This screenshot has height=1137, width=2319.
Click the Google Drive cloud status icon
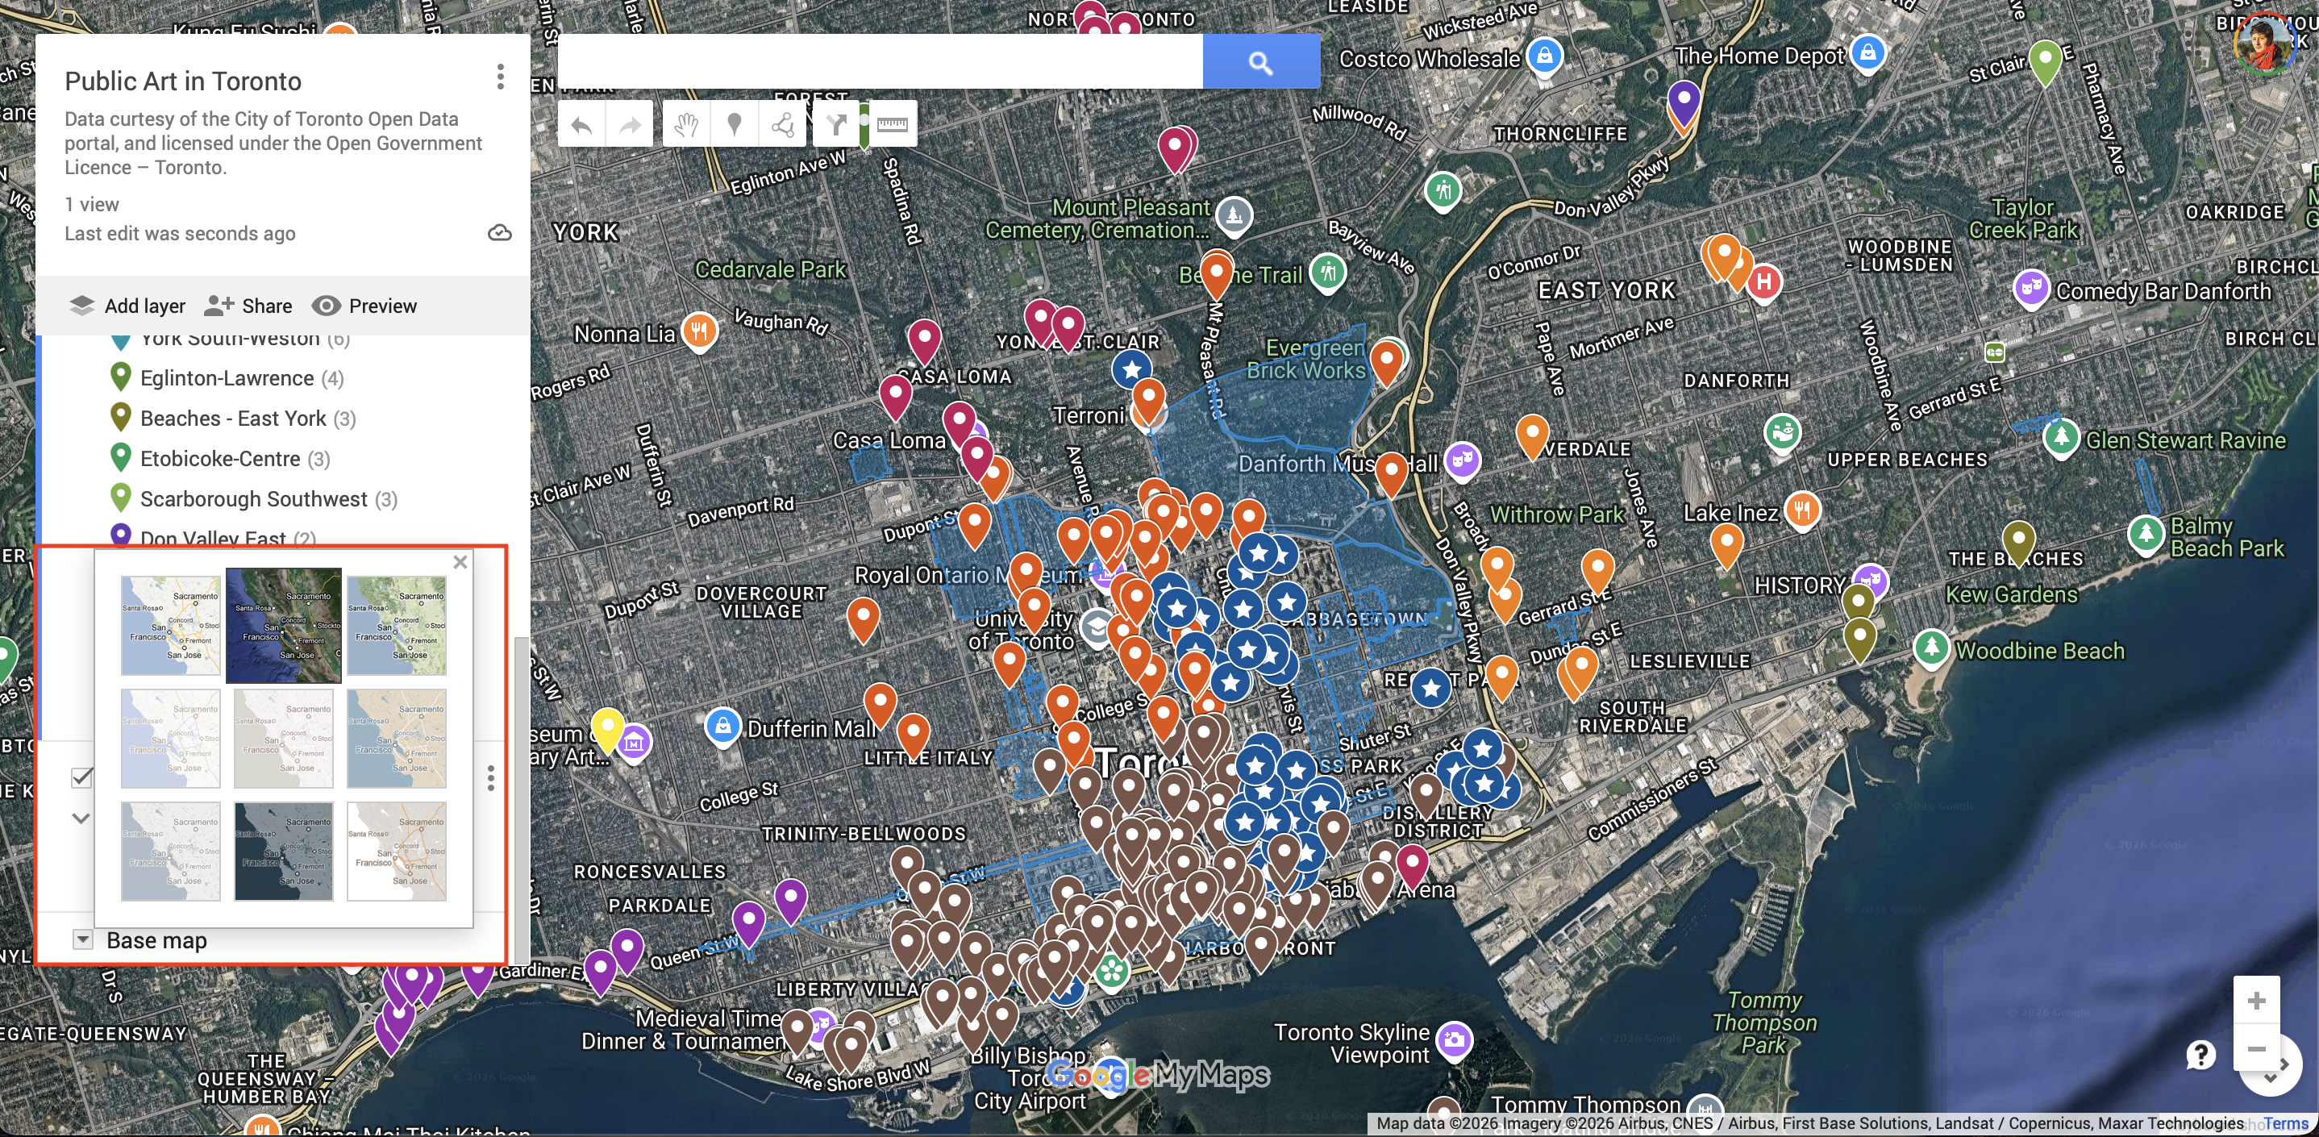[x=500, y=233]
